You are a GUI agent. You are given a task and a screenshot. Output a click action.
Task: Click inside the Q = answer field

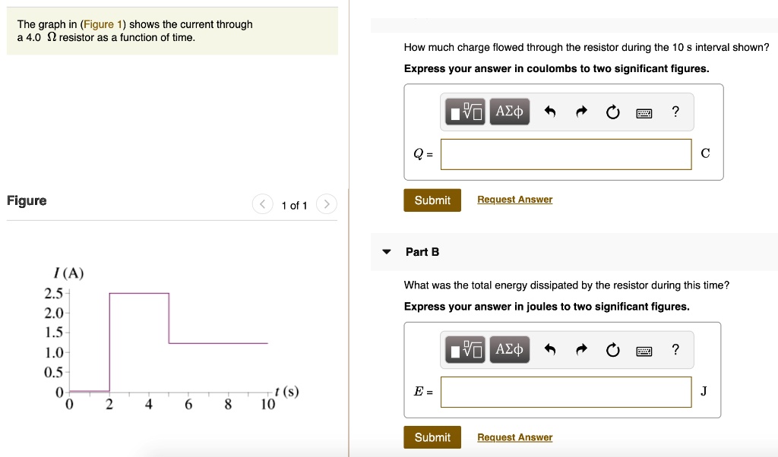point(565,153)
